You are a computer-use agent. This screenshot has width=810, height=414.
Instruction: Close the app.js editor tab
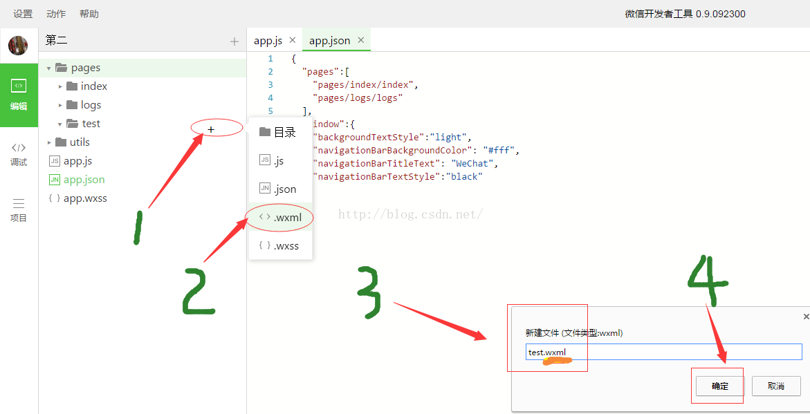coord(293,40)
